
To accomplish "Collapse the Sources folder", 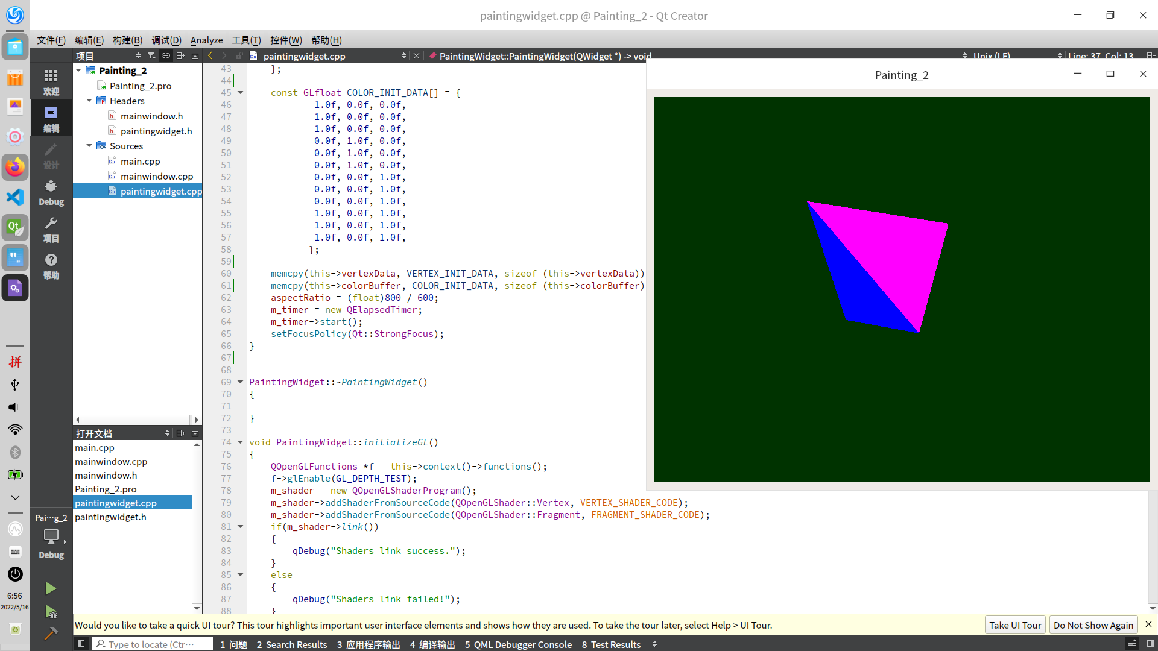I will (89, 146).
